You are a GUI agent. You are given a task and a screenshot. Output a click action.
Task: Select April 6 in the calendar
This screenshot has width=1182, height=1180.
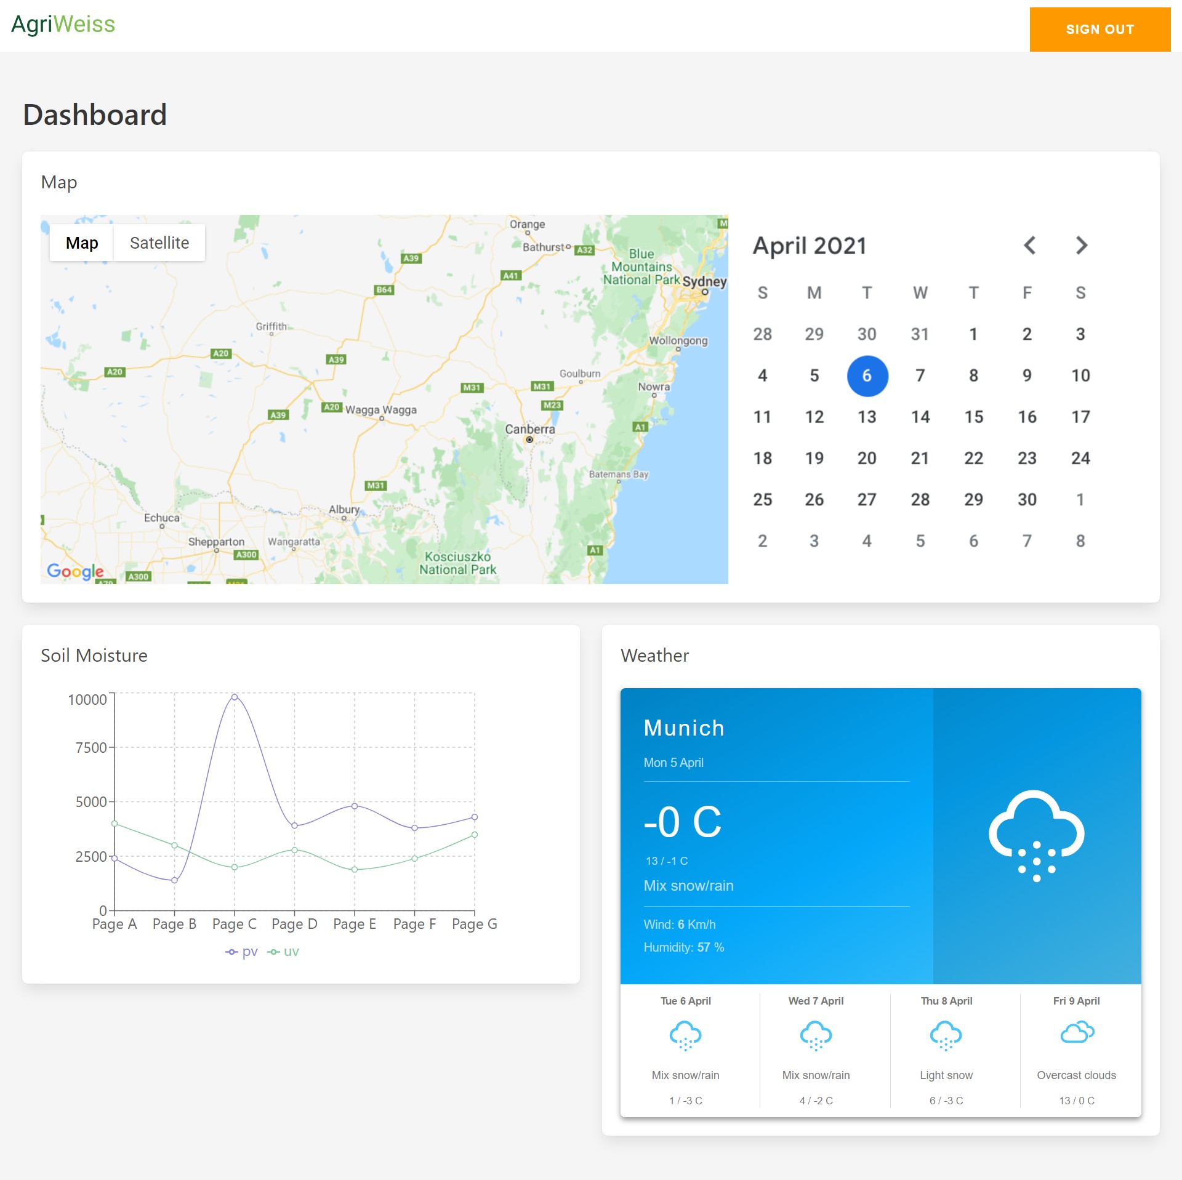coord(867,375)
